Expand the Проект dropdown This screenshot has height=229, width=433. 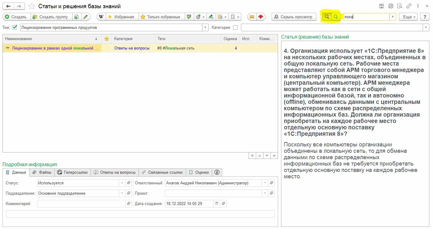point(265,193)
